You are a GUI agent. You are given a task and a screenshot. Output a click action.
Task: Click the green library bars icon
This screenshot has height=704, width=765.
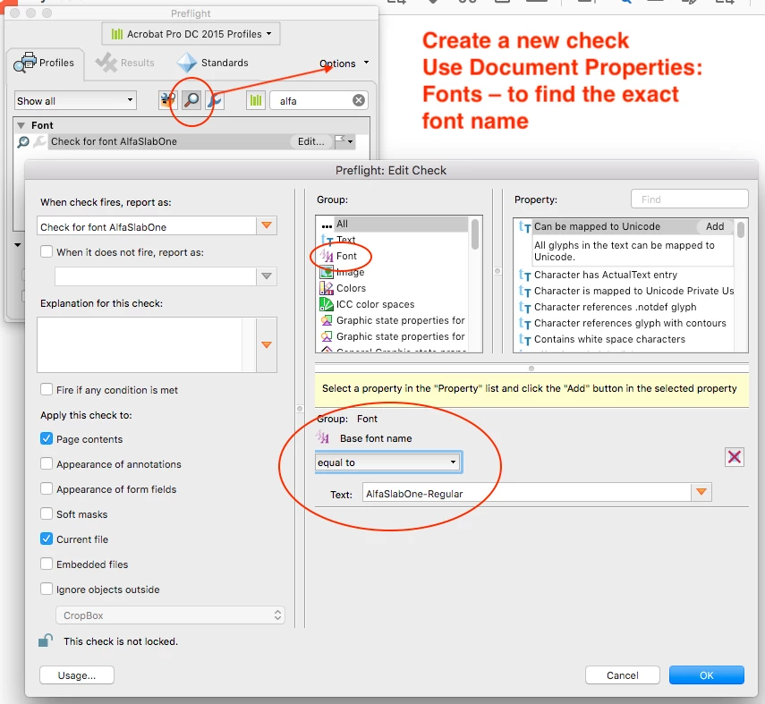[x=256, y=100]
